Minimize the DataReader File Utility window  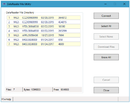105,4
